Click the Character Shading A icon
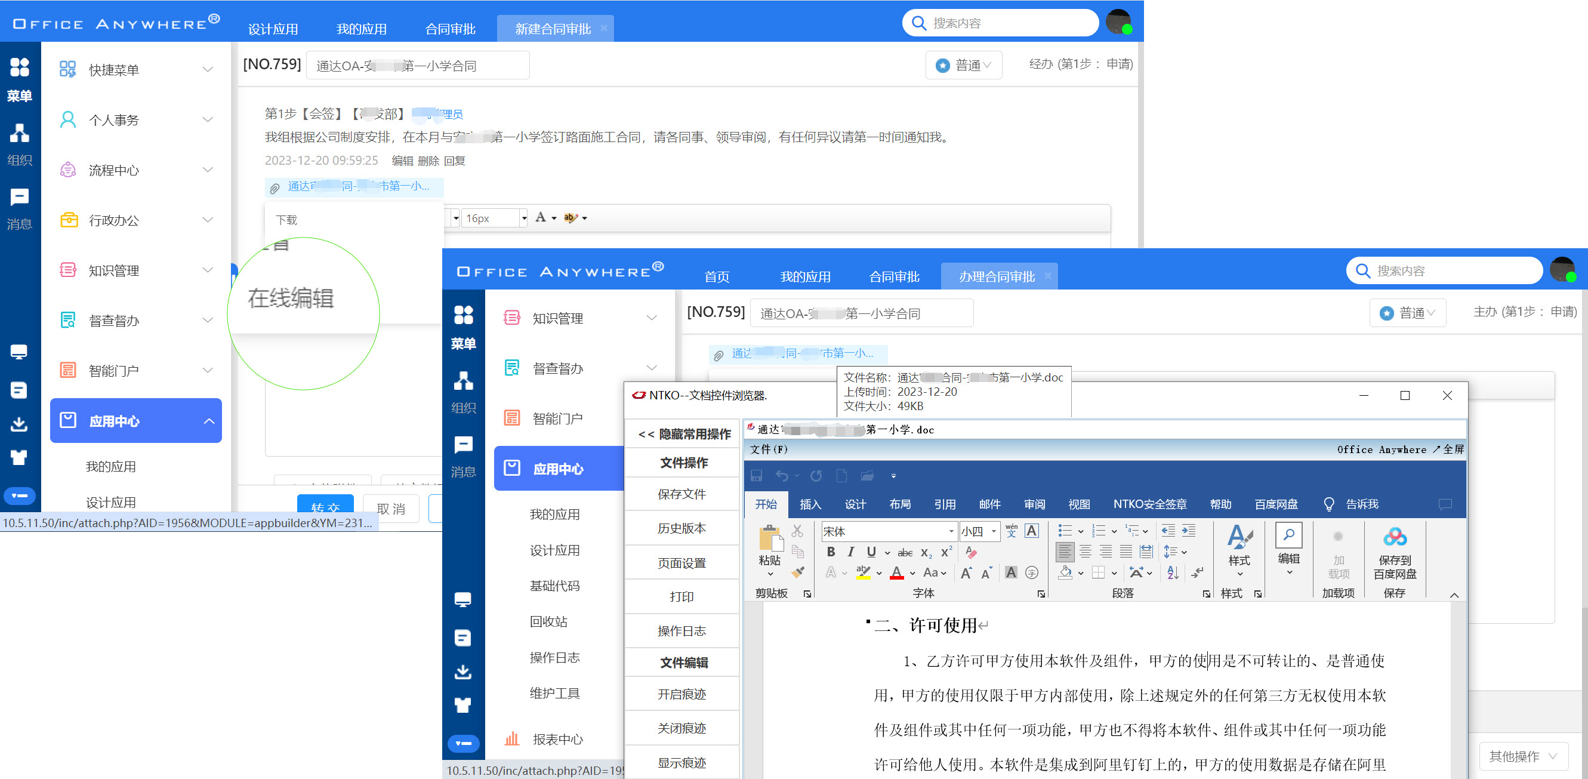This screenshot has height=779, width=1588. (x=1011, y=573)
